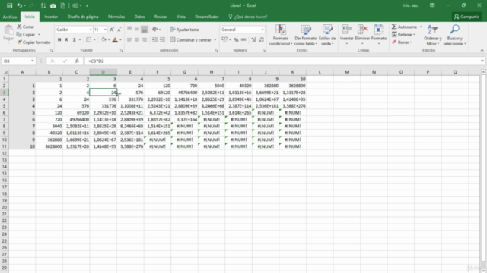
Task: Open the Archivo menu
Action: tap(10, 17)
